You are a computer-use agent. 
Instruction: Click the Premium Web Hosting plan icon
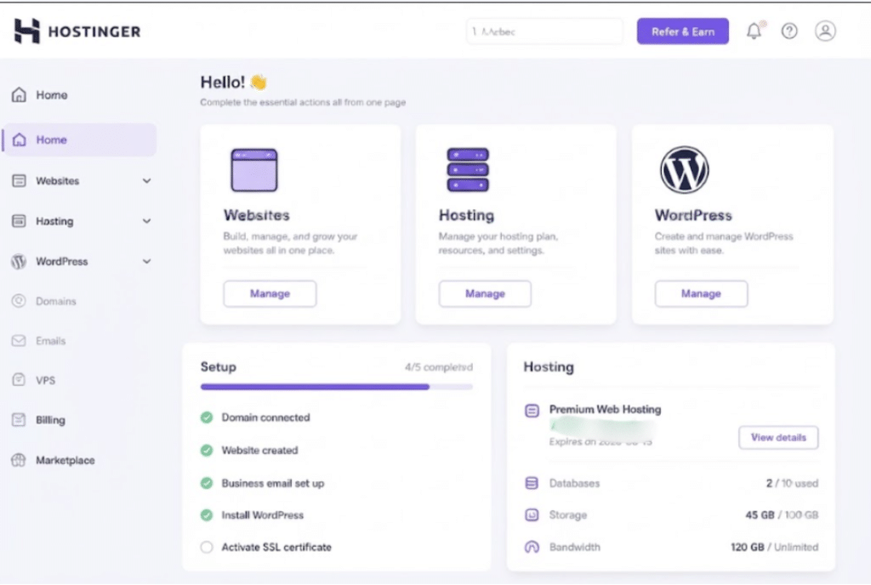pyautogui.click(x=532, y=411)
